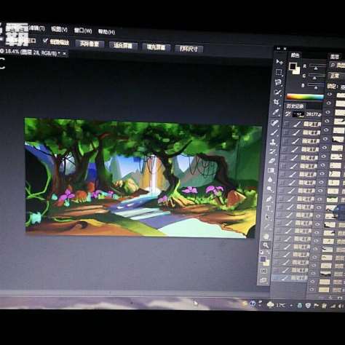This screenshot has height=345, width=345.
Task: Adjust the R color slider
Action: pyautogui.click(x=317, y=68)
